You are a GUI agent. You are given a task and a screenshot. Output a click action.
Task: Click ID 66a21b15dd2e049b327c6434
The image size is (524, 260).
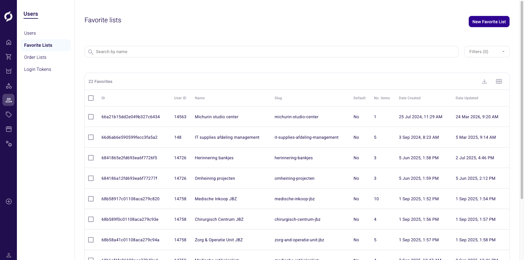pyautogui.click(x=131, y=117)
